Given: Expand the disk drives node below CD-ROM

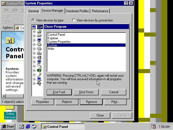Looking at the screenshot, I should click(34, 36).
